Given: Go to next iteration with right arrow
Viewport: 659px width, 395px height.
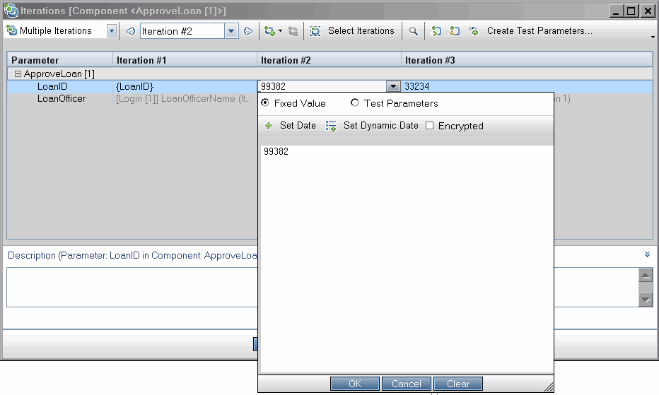Looking at the screenshot, I should (248, 31).
